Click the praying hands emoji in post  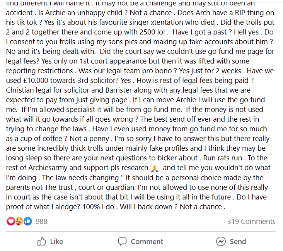click(155, 168)
